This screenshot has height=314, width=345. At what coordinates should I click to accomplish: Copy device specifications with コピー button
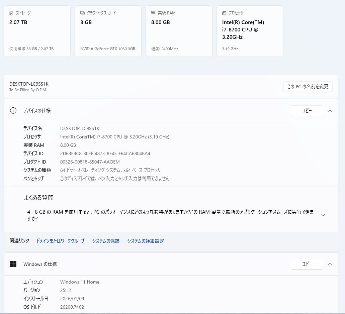tap(307, 111)
